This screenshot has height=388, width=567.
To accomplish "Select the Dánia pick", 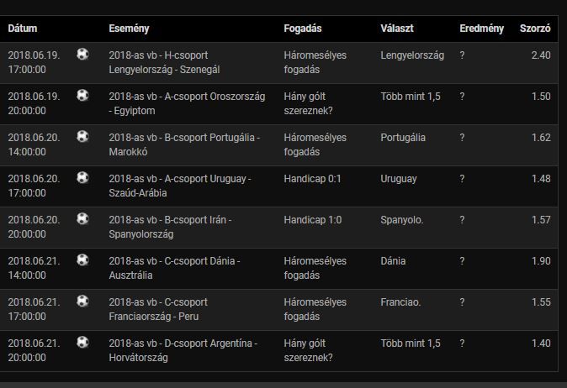I will tap(393, 261).
